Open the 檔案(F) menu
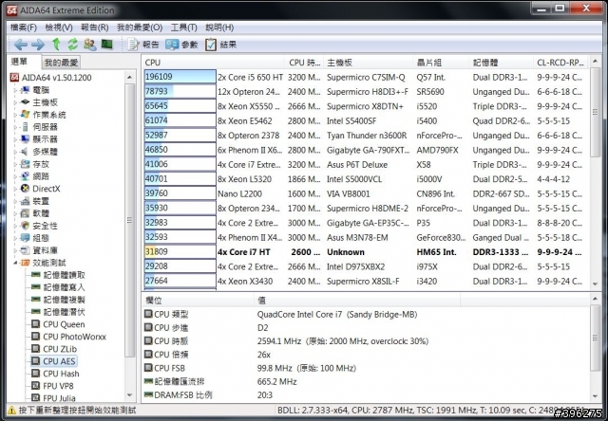The width and height of the screenshot is (608, 421). [x=23, y=27]
